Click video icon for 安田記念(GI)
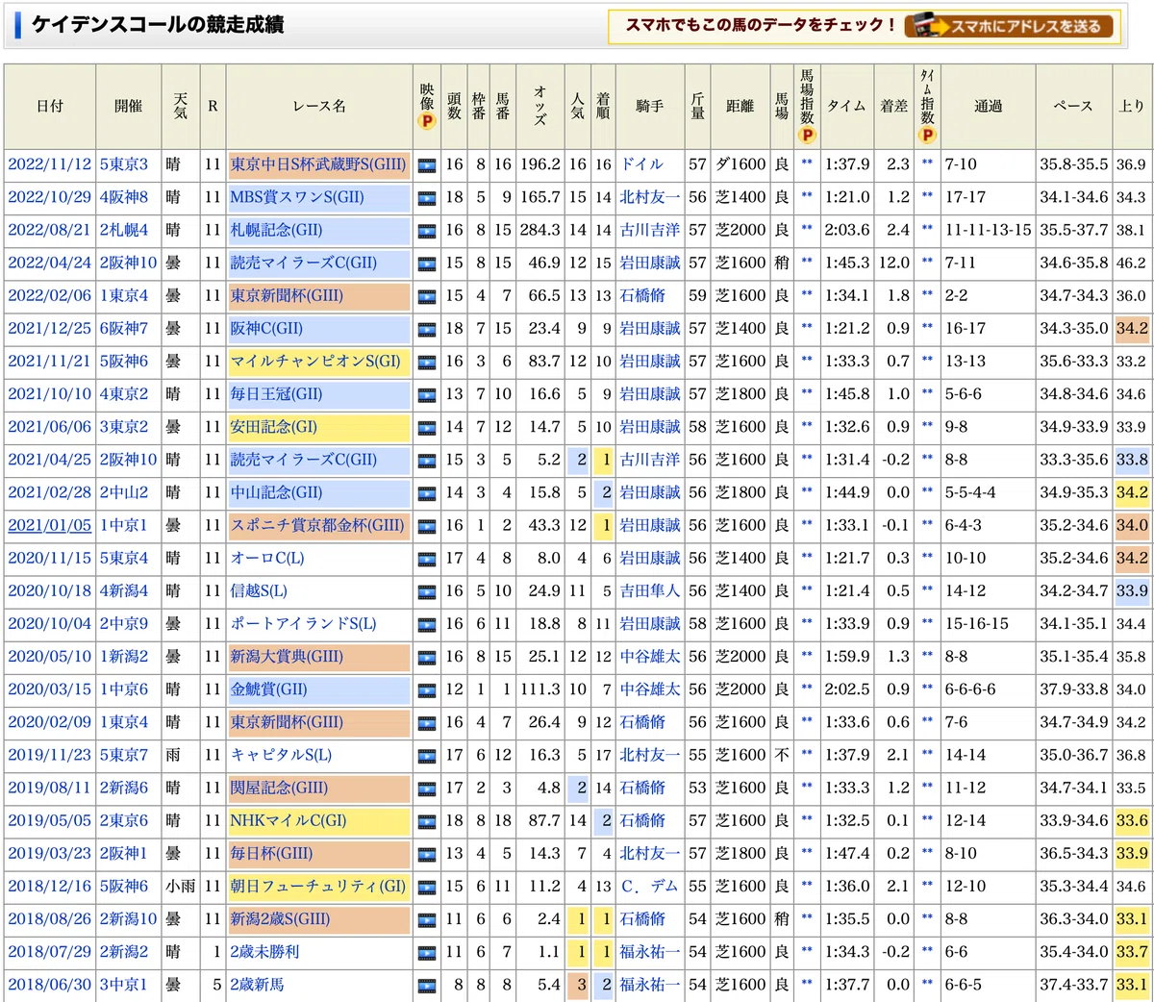 pyautogui.click(x=427, y=428)
